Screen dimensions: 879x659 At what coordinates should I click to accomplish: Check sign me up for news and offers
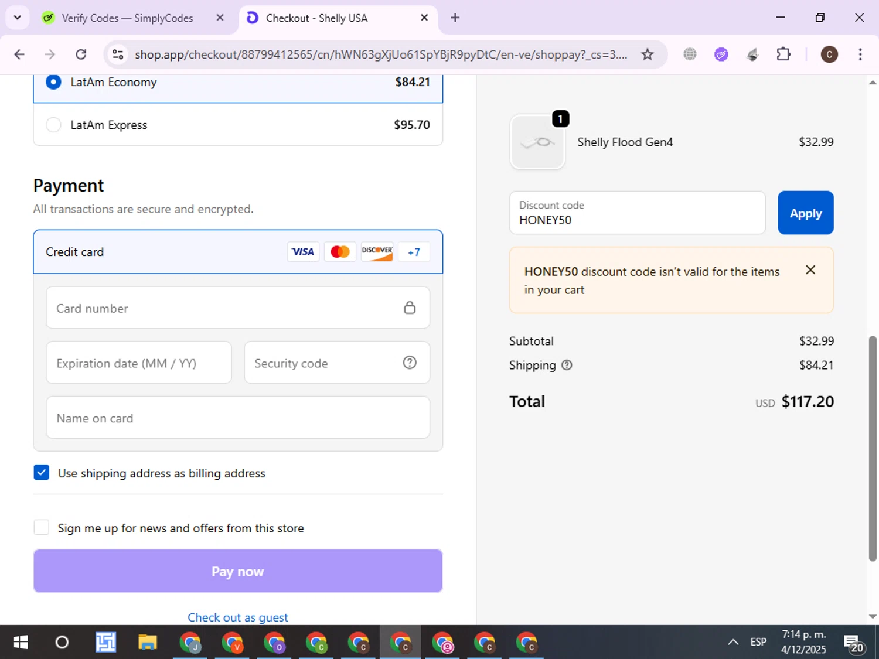click(42, 528)
